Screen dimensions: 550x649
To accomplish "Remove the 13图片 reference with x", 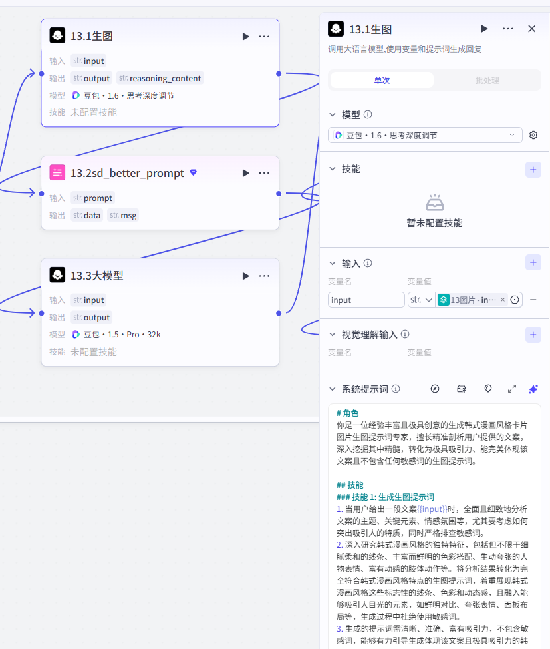I will tap(503, 300).
